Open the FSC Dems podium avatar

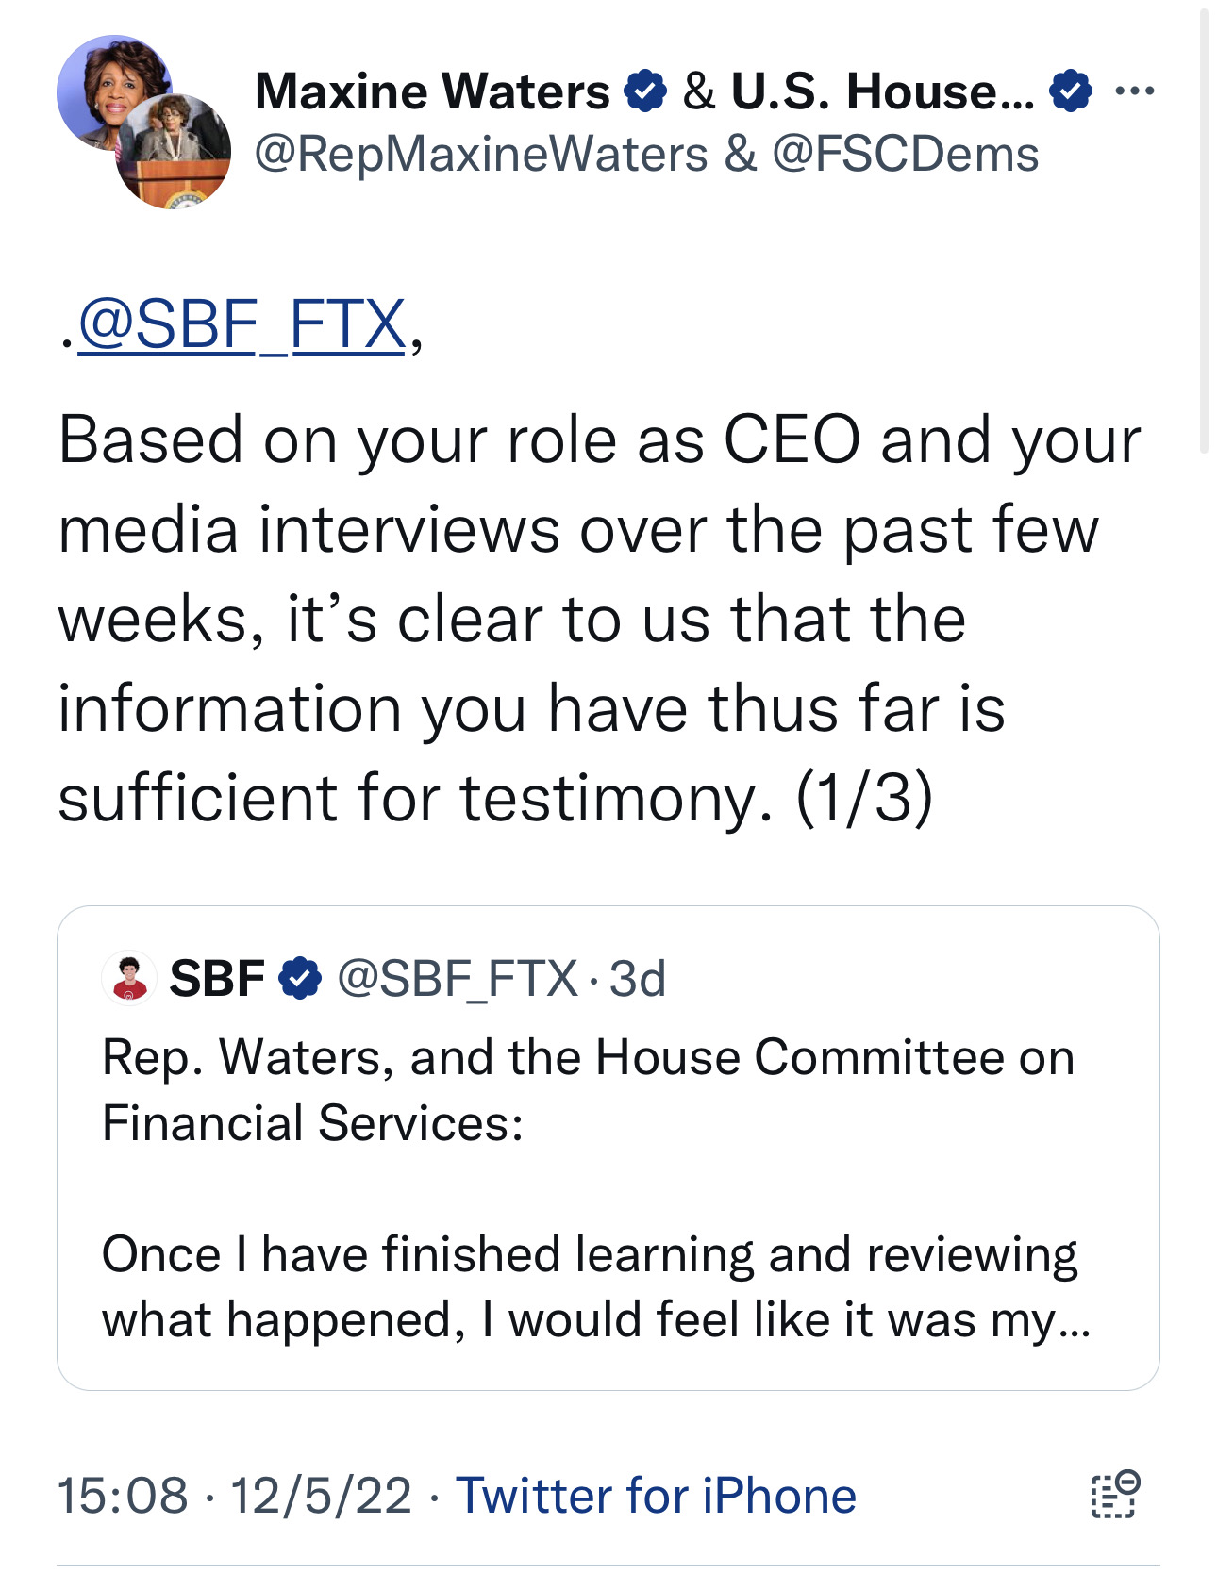[x=175, y=153]
